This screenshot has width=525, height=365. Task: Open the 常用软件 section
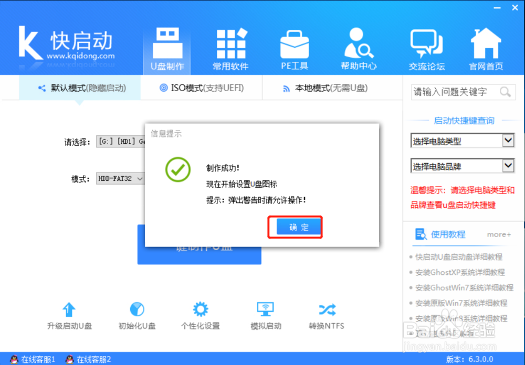click(x=230, y=47)
